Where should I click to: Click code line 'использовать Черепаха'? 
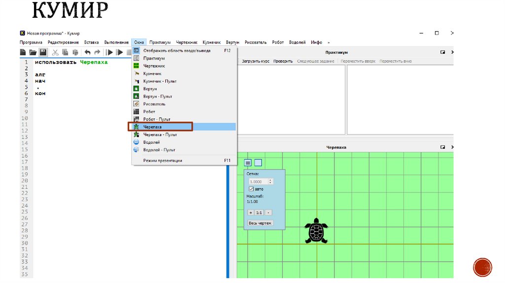71,62
